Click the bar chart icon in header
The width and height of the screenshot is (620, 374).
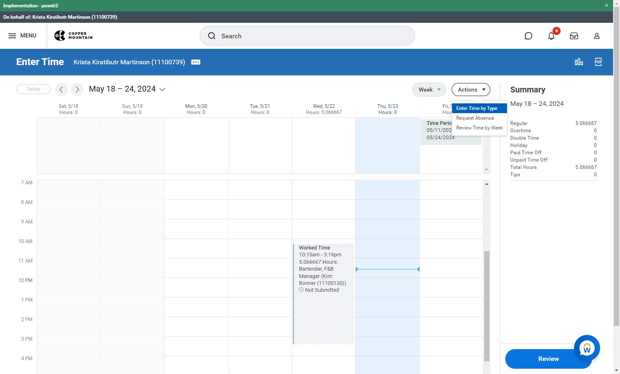pyautogui.click(x=579, y=62)
